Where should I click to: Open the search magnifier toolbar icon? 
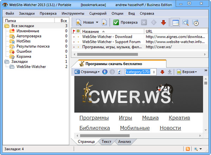pyautogui.click(x=185, y=23)
